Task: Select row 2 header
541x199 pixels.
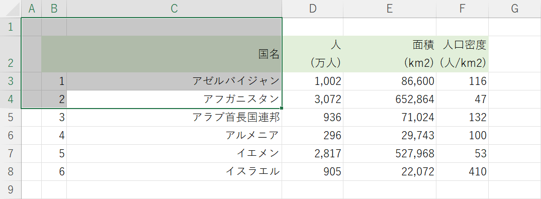Action: 11,54
